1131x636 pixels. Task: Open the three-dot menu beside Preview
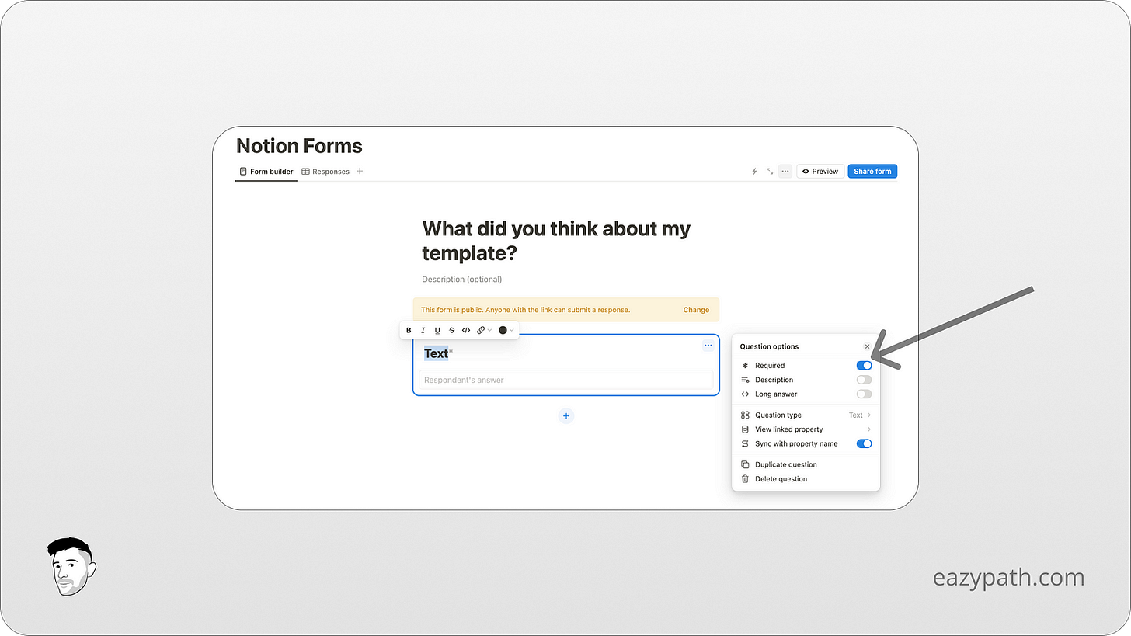click(x=785, y=172)
